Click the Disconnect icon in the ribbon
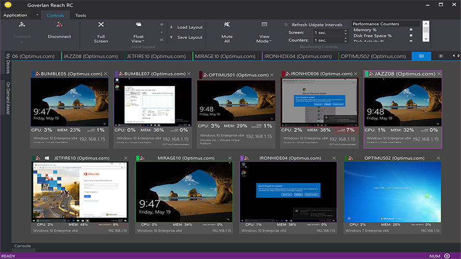 coord(59,25)
